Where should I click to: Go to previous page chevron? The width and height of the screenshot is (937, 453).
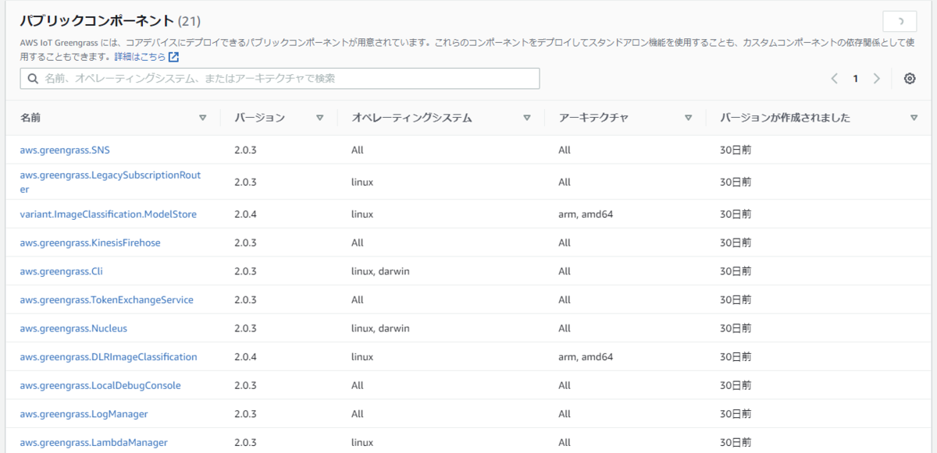click(x=835, y=79)
